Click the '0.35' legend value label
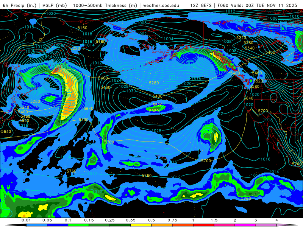This screenshot has width=303, height=227. pos(131,220)
